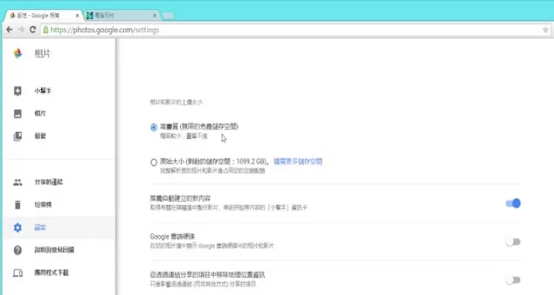The height and width of the screenshot is (295, 554).
Task: Open 說明與意見回饋 label in the sidebar
Action: coord(54,250)
